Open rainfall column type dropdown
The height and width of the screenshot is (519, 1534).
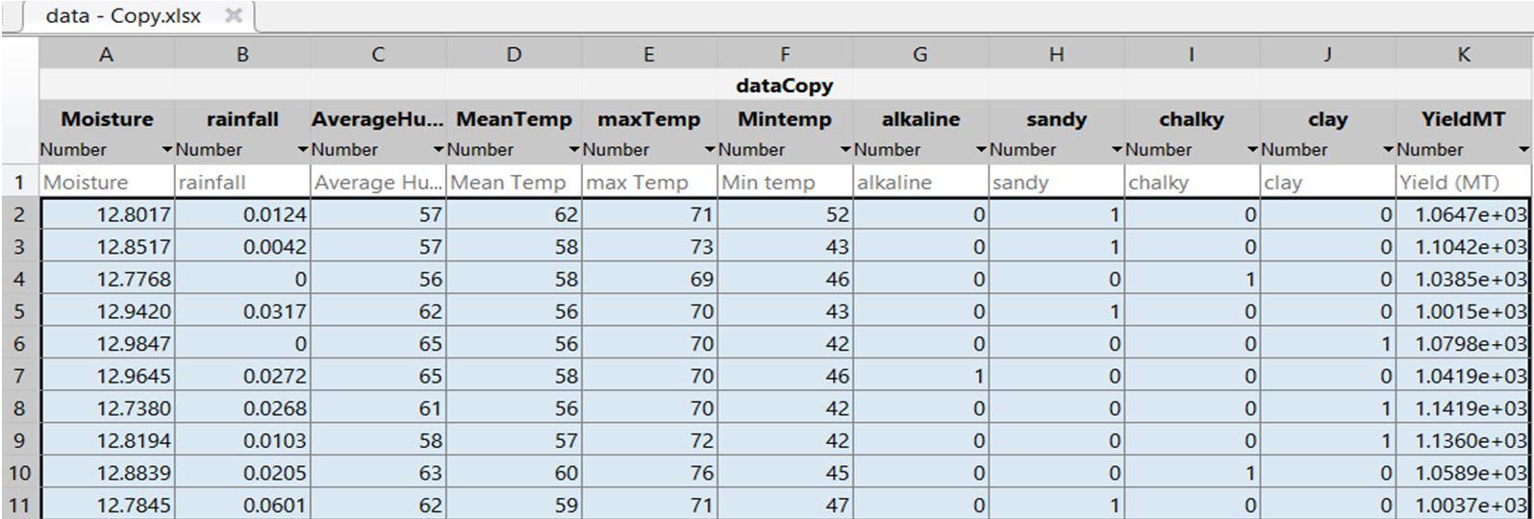tap(303, 150)
